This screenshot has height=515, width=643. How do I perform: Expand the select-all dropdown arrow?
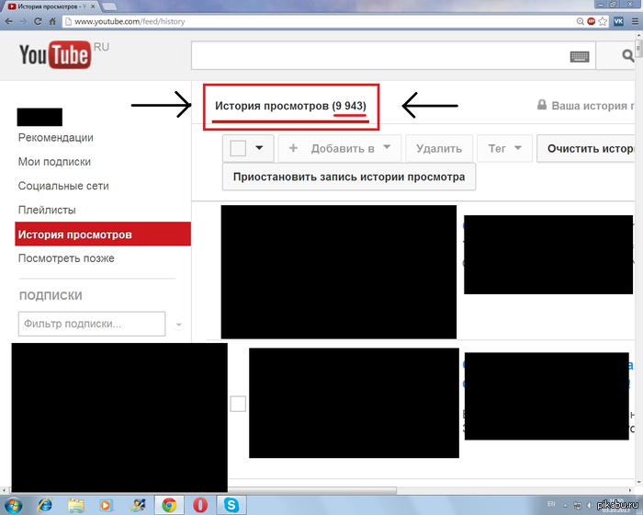(x=259, y=147)
